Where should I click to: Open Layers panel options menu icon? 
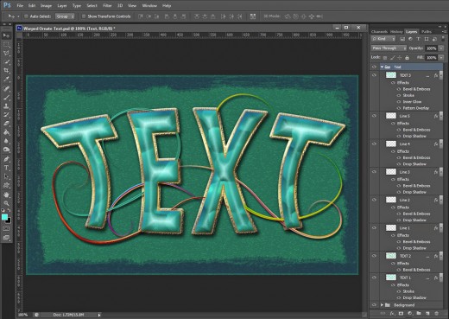(444, 32)
